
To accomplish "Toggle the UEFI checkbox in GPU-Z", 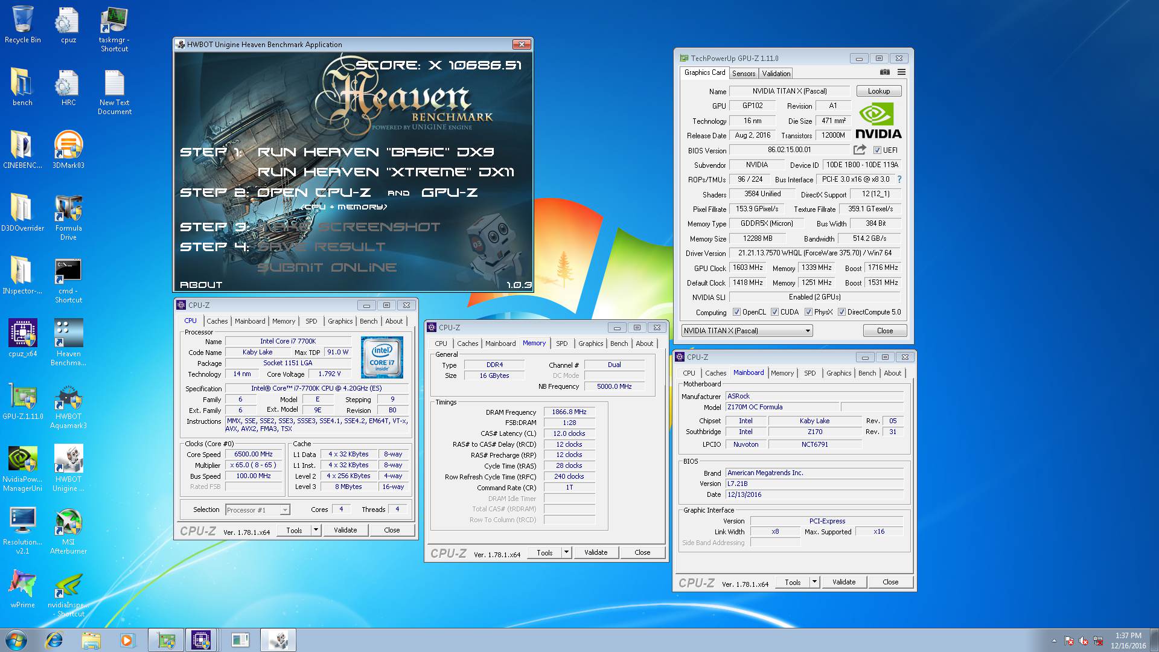I will pos(877,150).
